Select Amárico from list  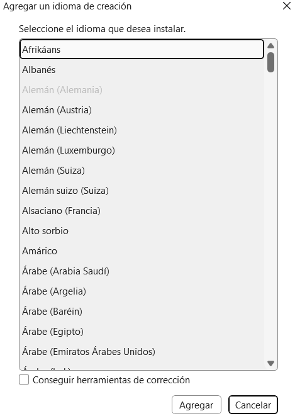coord(142,251)
